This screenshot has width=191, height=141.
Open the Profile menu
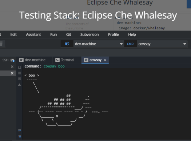coord(114,35)
